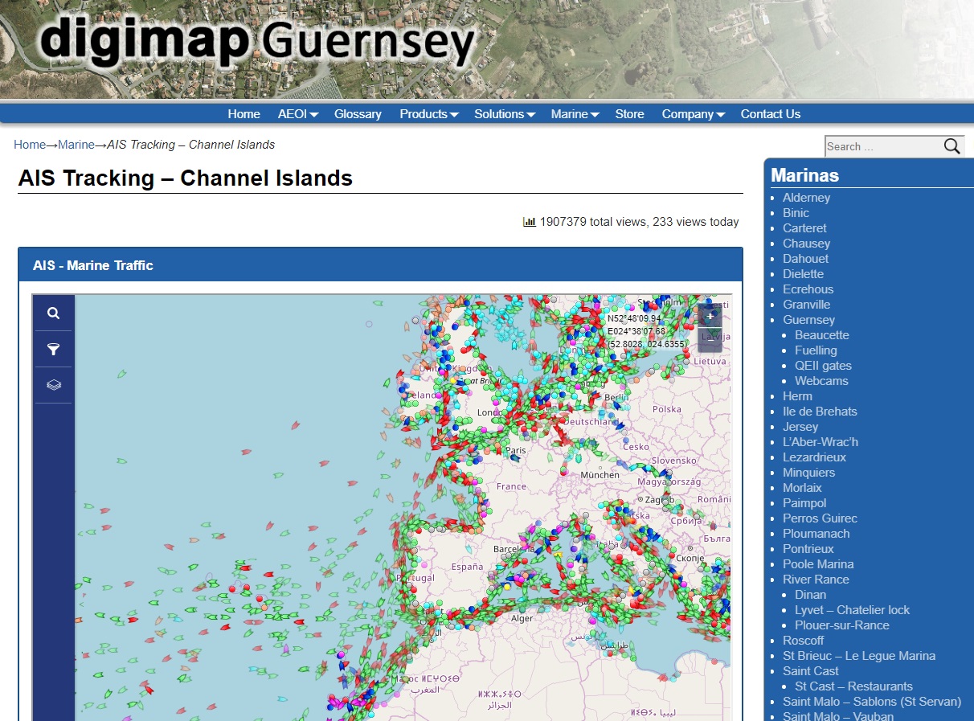974x721 pixels.
Task: Go to the Glossary menu item
Action: click(358, 114)
